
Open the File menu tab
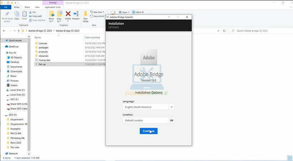coord(5,7)
